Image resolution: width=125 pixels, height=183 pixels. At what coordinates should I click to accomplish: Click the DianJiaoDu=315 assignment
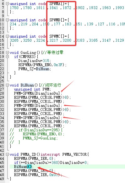[34, 61]
